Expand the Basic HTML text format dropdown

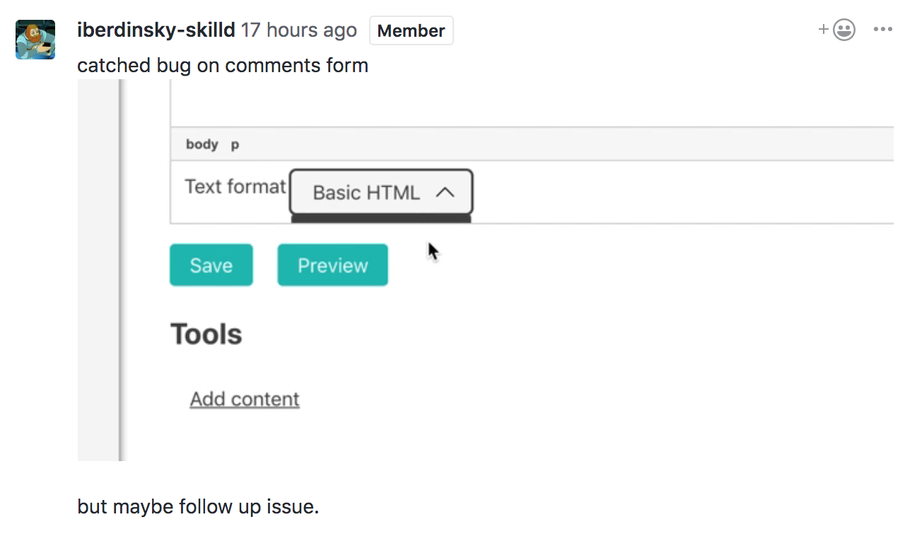[381, 192]
